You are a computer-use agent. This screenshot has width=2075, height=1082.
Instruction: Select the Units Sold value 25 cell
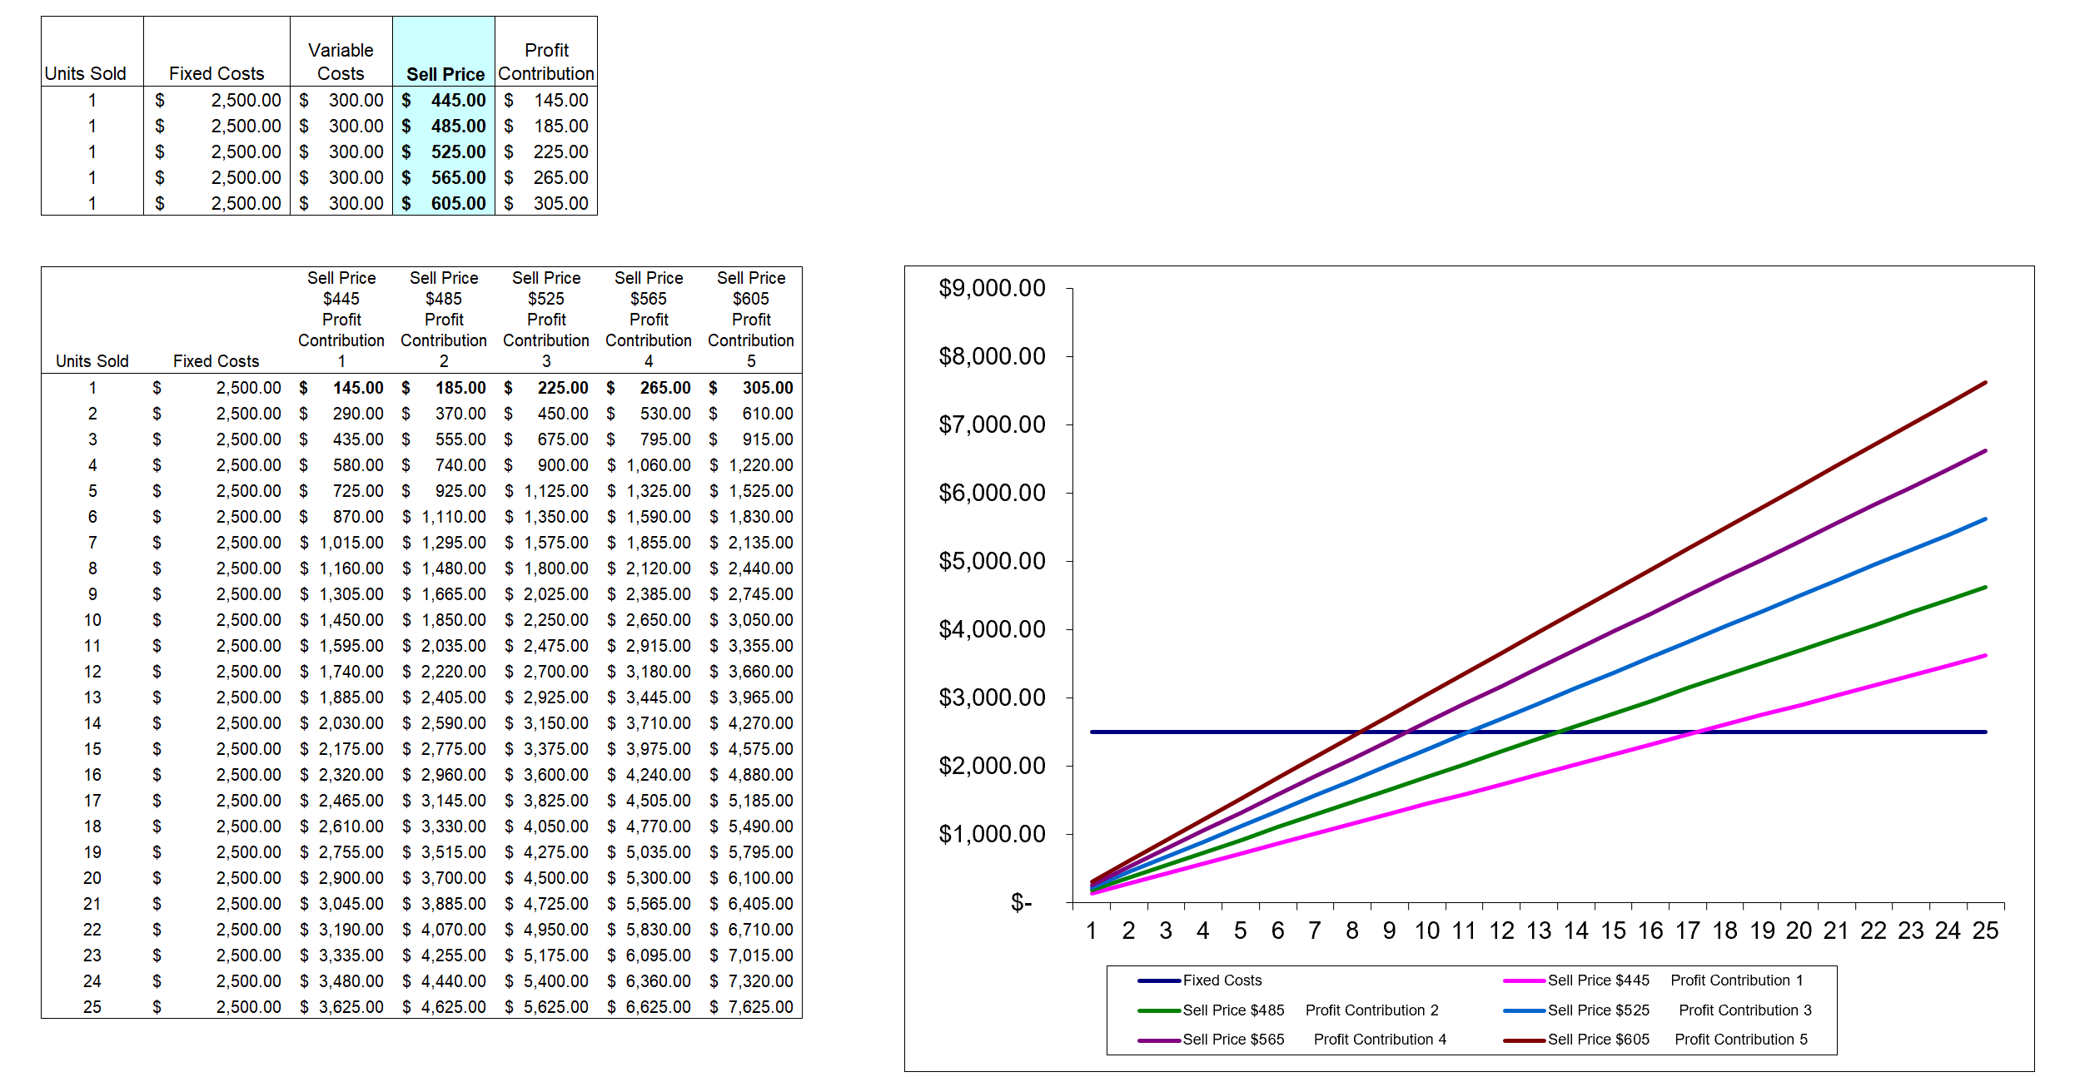click(x=92, y=1007)
